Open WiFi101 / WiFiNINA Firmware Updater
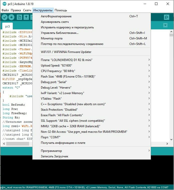174x190 pixels. [x=92, y=52]
